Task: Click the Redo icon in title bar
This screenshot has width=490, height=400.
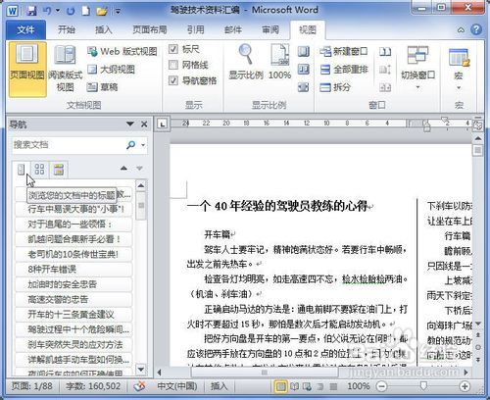Action: [x=71, y=11]
